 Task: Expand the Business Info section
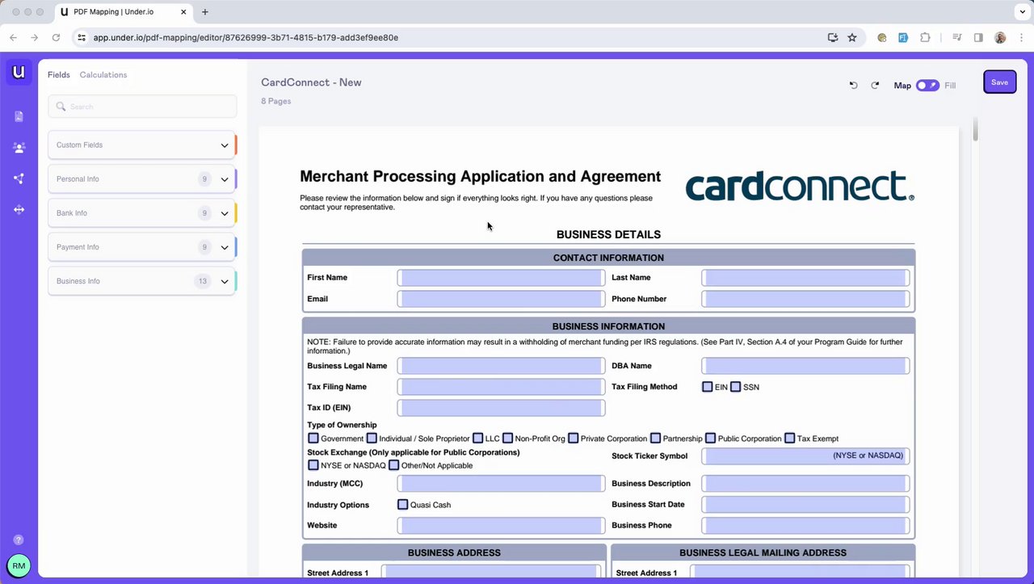[142, 281]
